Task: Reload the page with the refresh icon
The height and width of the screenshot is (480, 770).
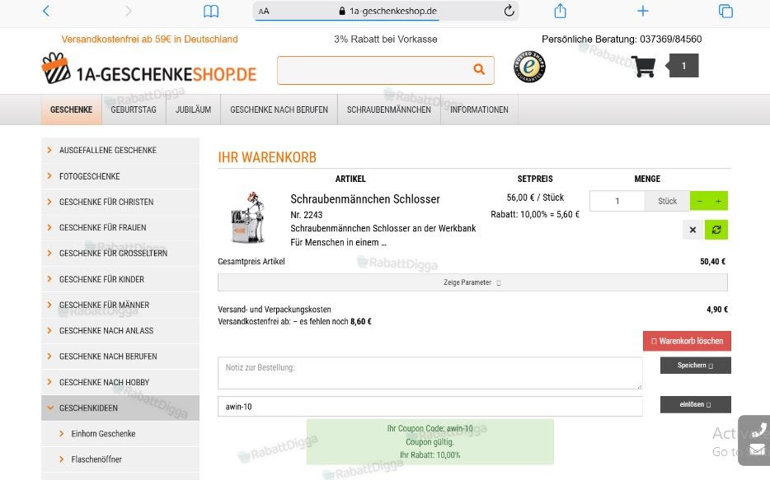Action: (509, 11)
